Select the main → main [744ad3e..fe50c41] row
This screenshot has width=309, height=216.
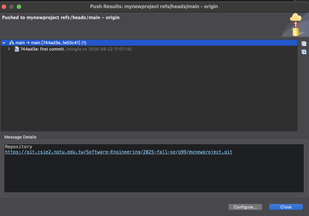tap(51, 43)
